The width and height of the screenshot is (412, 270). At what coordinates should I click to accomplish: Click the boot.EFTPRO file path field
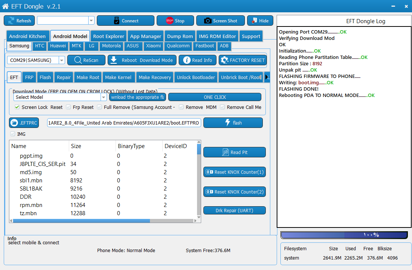[124, 123]
